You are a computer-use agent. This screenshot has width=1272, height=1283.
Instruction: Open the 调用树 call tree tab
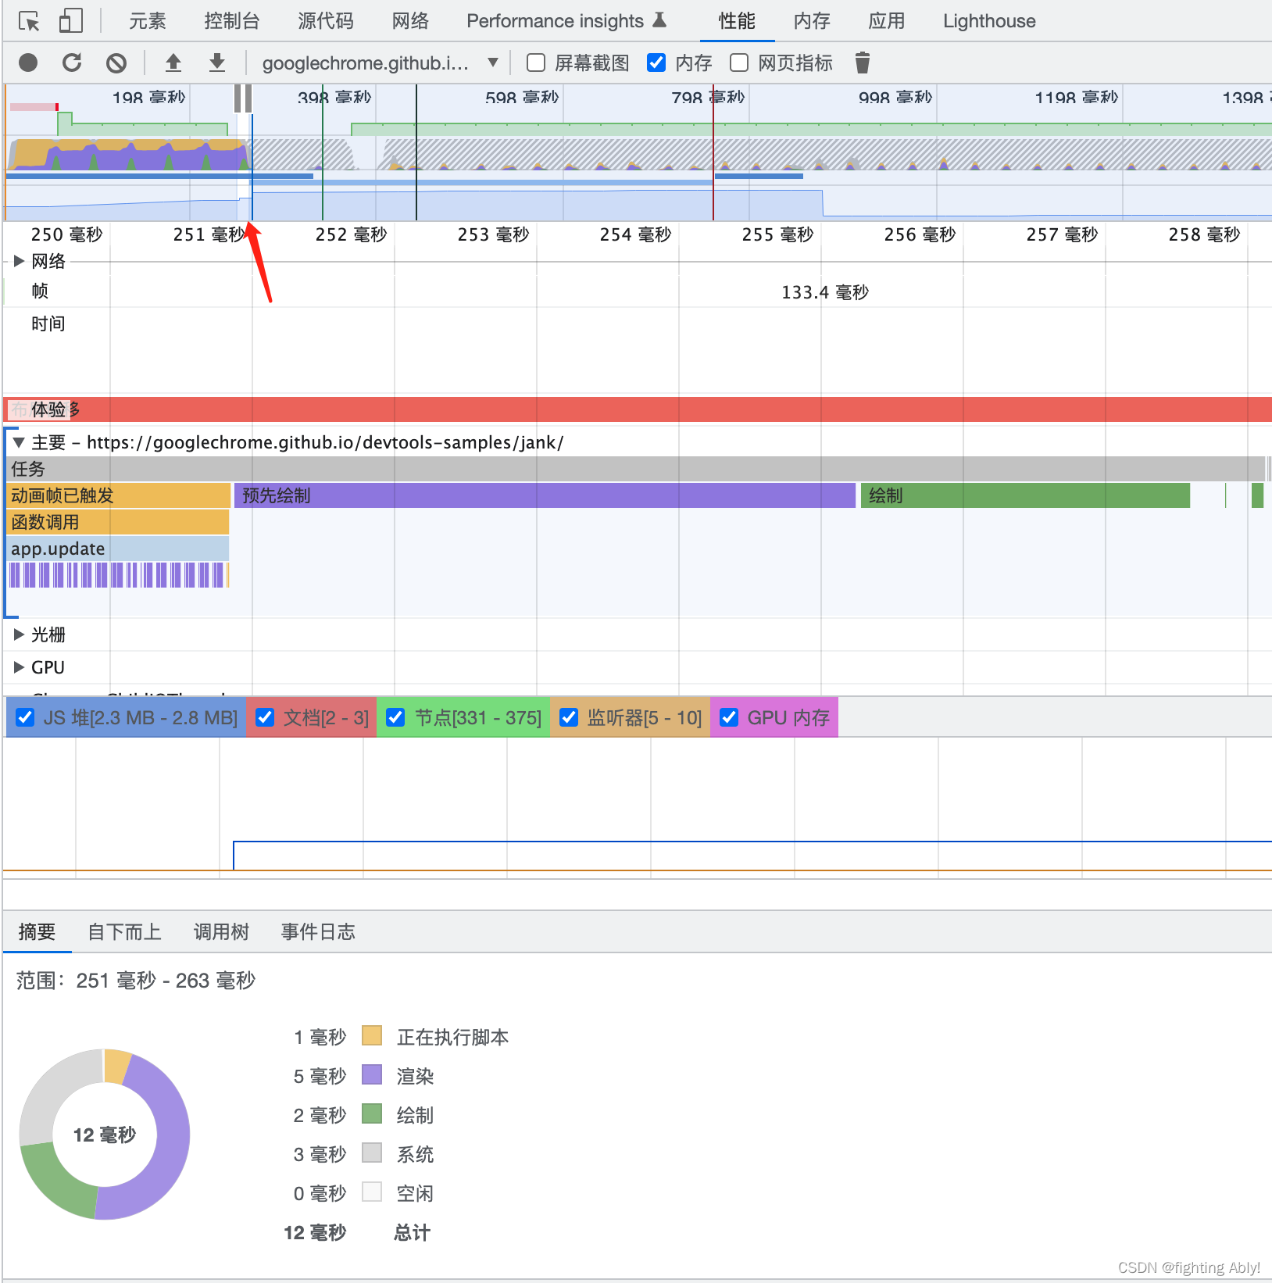[221, 931]
